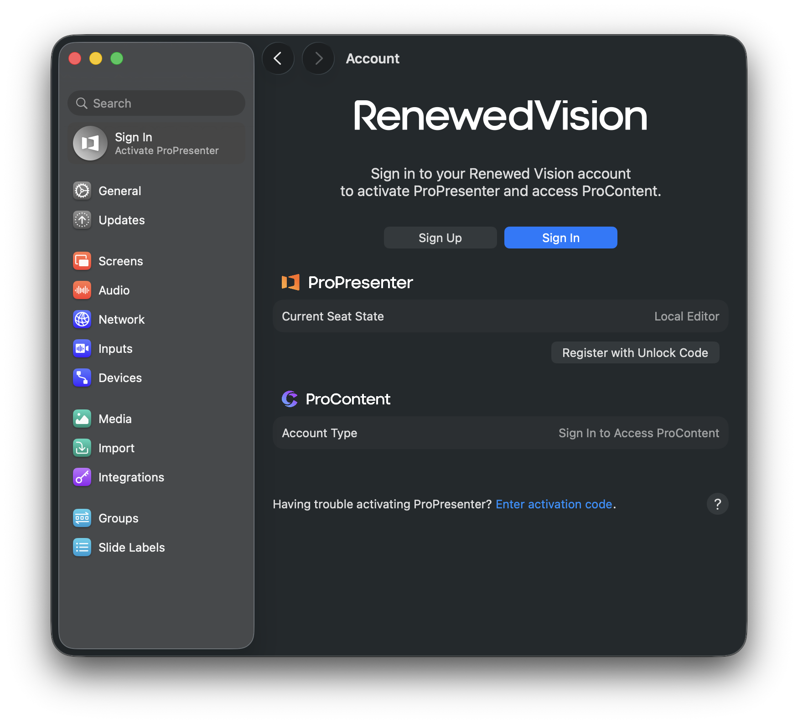Image resolution: width=798 pixels, height=724 pixels.
Task: Select the Media picture icon
Action: click(x=82, y=419)
